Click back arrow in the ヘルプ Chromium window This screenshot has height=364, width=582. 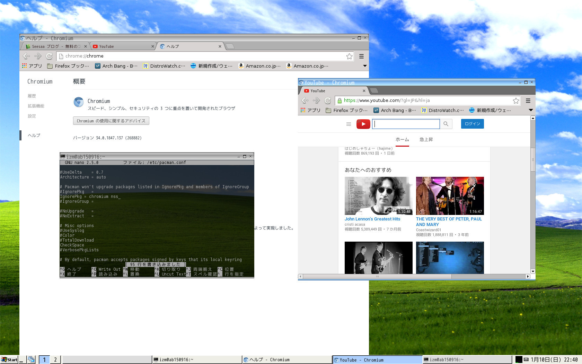pos(26,56)
